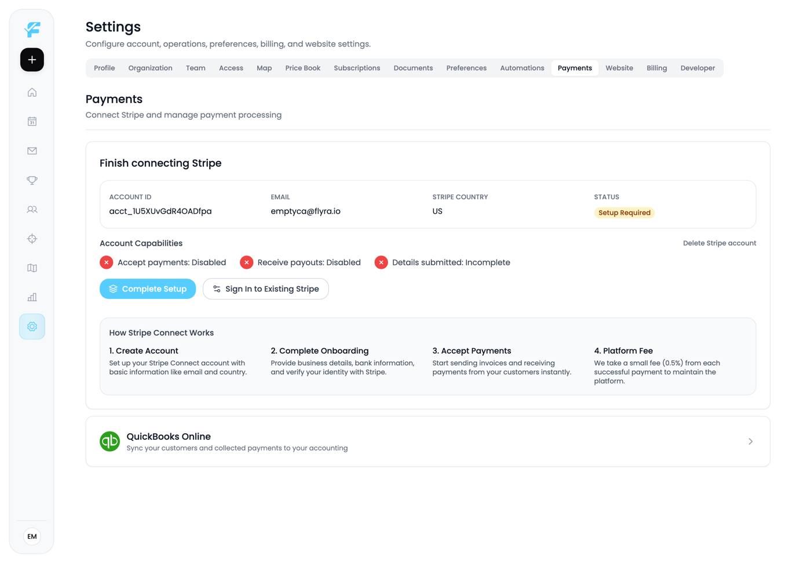This screenshot has height=563, width=811.
Task: Click the Flyra logo in sidebar
Action: coord(32,29)
